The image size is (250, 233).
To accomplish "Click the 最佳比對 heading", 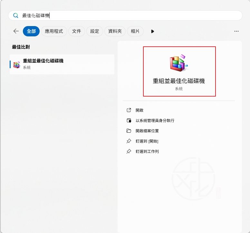I will click(21, 47).
